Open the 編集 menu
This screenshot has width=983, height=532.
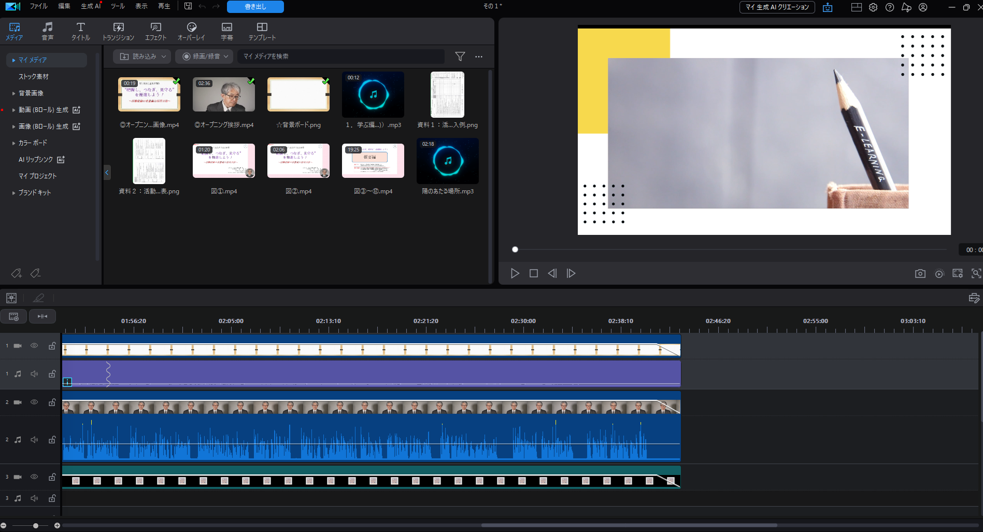coord(64,6)
